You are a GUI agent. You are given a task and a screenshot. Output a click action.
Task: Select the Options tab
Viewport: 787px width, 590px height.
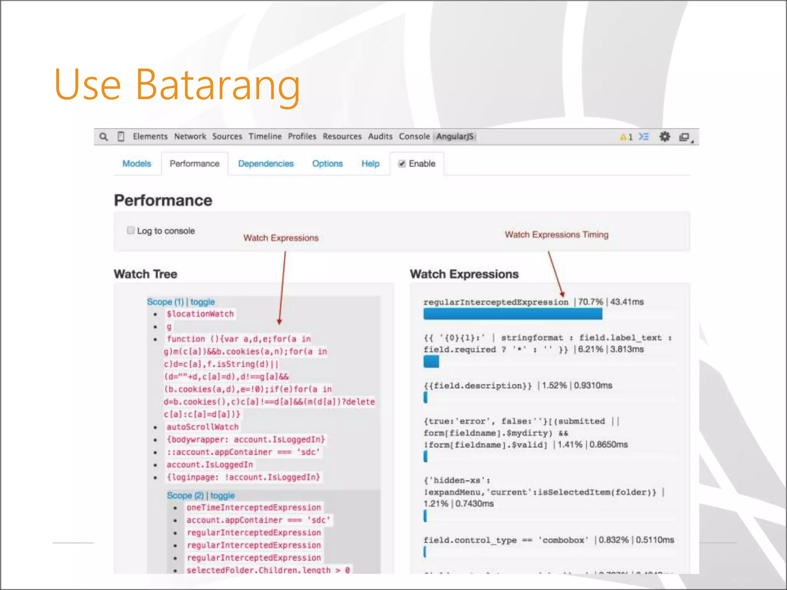click(327, 164)
